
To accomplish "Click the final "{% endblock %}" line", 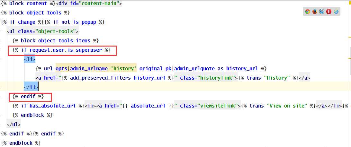I will click(x=21, y=143).
